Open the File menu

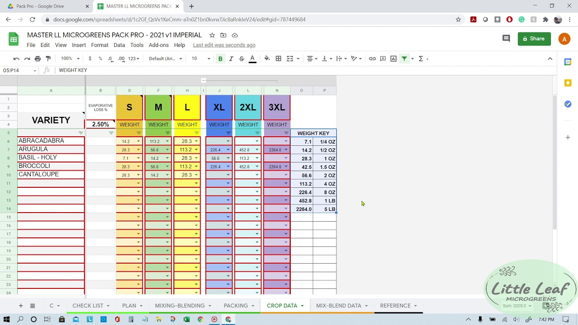pyautogui.click(x=31, y=45)
